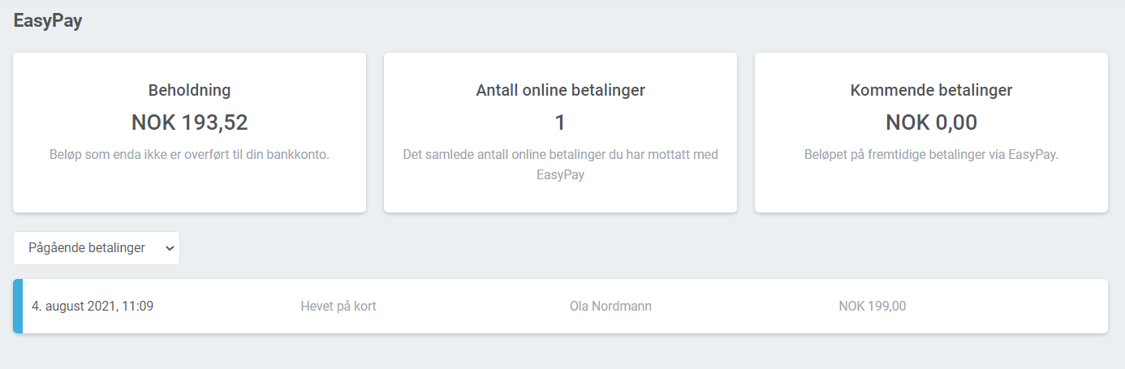The height and width of the screenshot is (369, 1125).
Task: Click the customer name Ola Nordmann
Action: [x=610, y=307]
